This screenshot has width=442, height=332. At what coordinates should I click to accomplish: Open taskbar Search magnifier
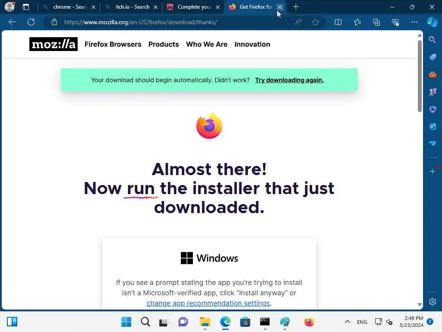click(x=145, y=322)
